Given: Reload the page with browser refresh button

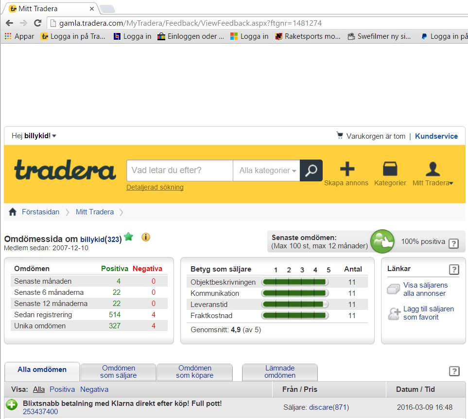Looking at the screenshot, I should pos(37,23).
